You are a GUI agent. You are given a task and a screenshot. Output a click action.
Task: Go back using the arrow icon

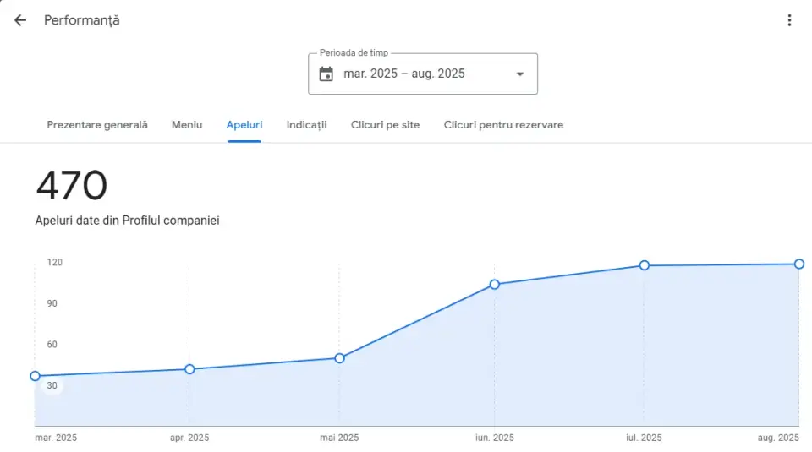[x=20, y=20]
